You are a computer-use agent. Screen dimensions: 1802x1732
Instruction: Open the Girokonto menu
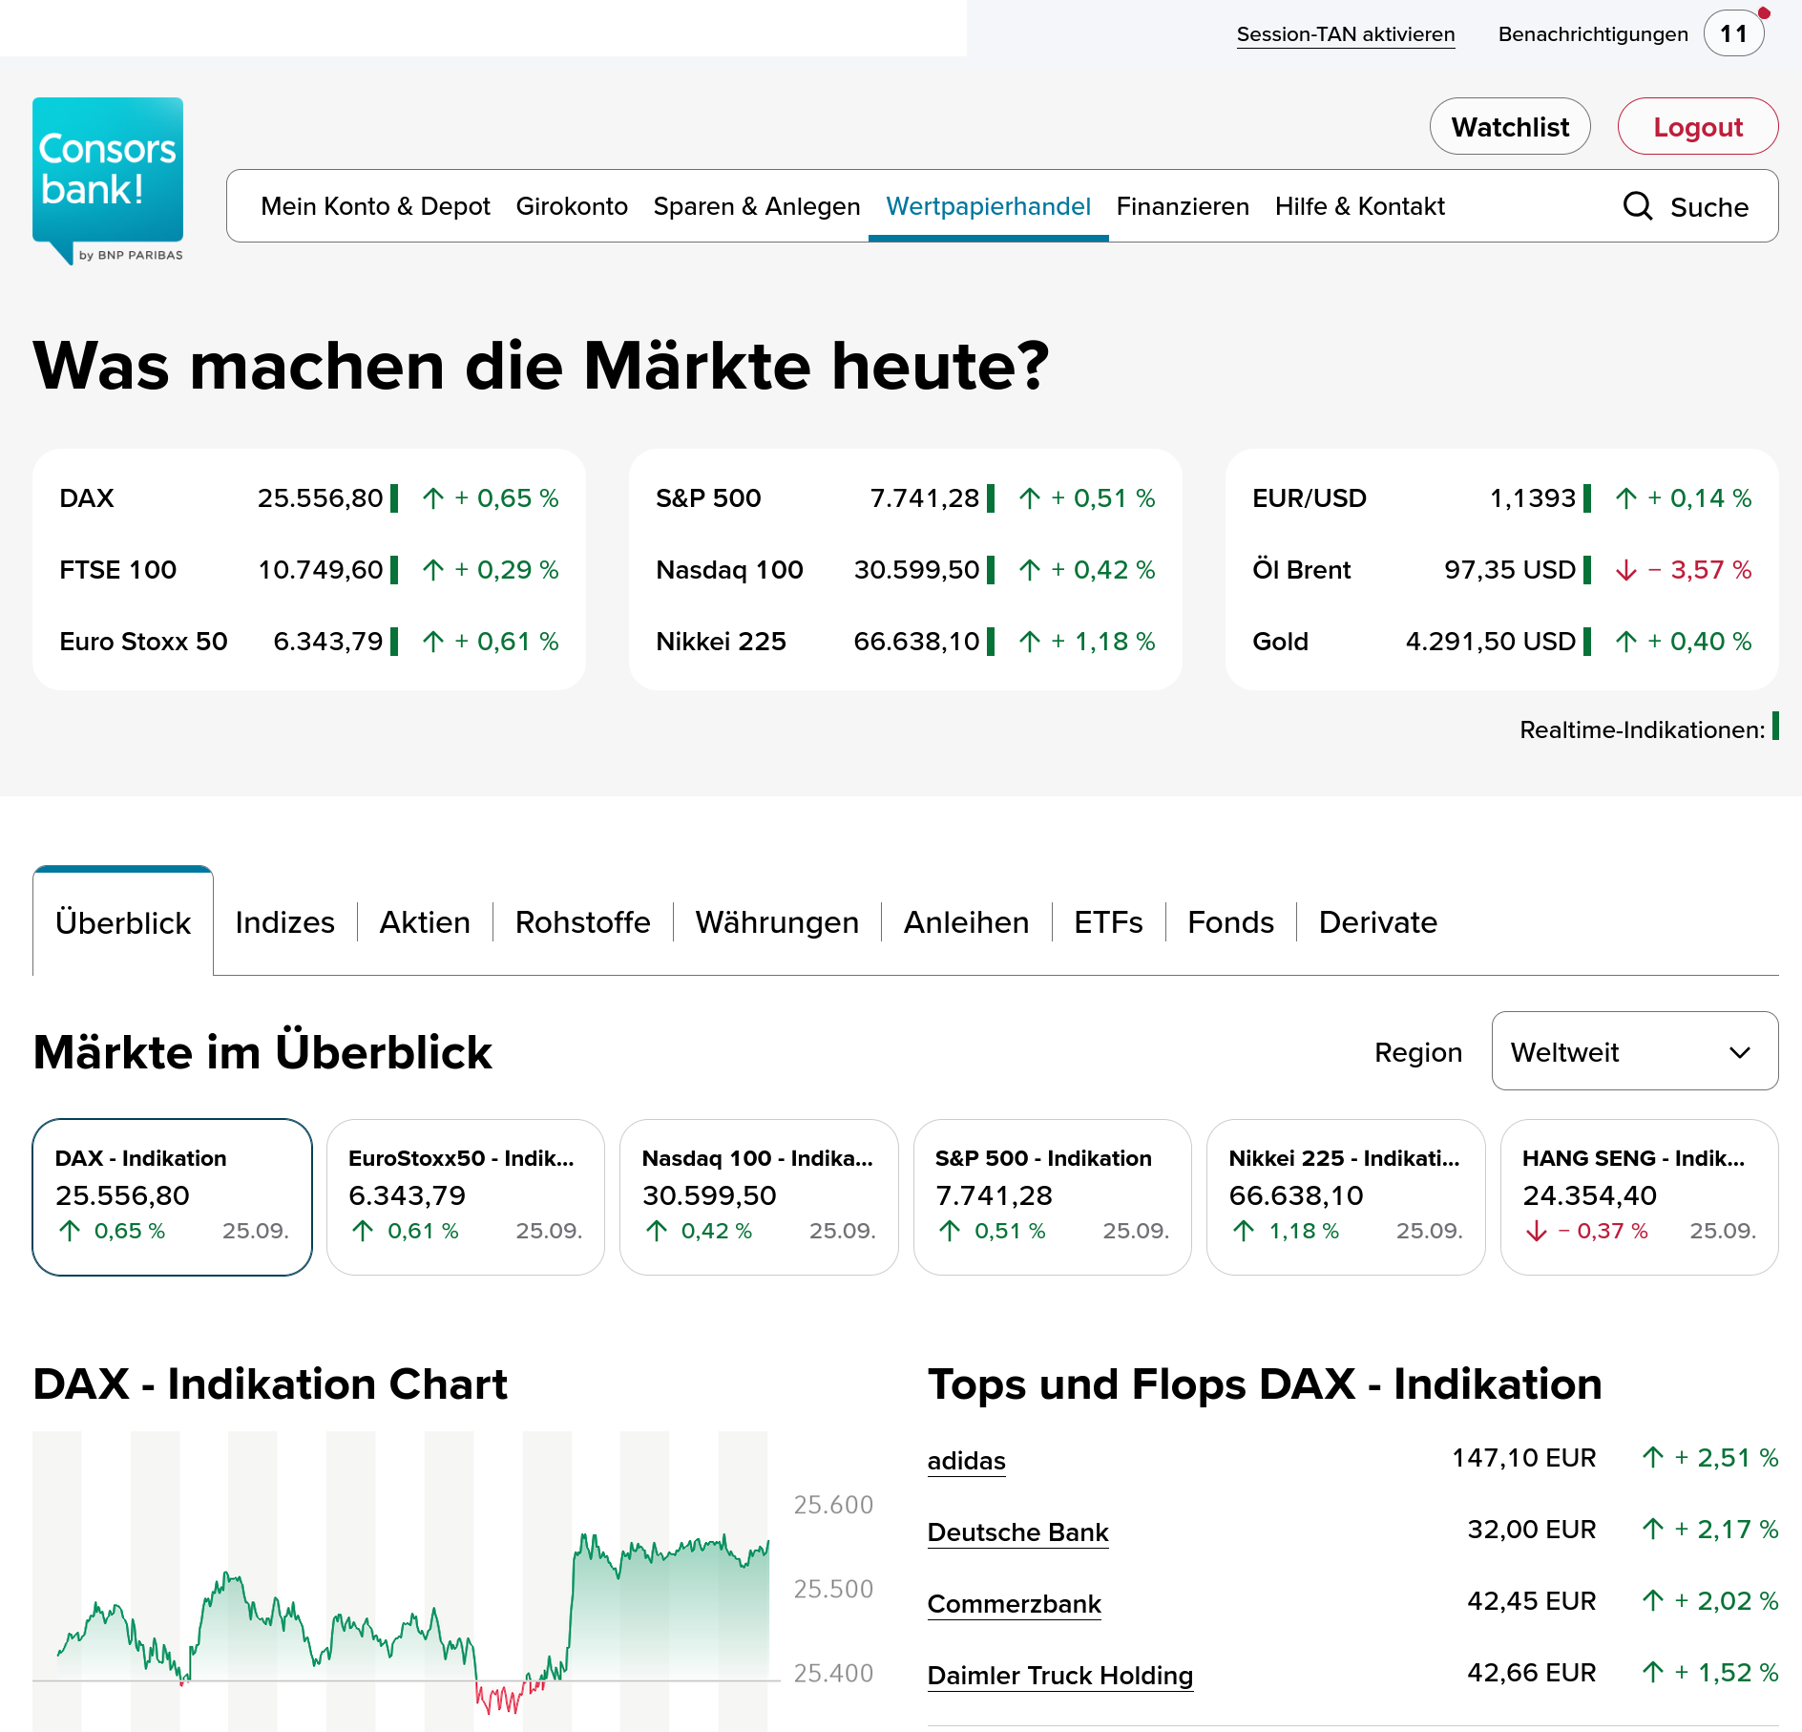tap(572, 206)
